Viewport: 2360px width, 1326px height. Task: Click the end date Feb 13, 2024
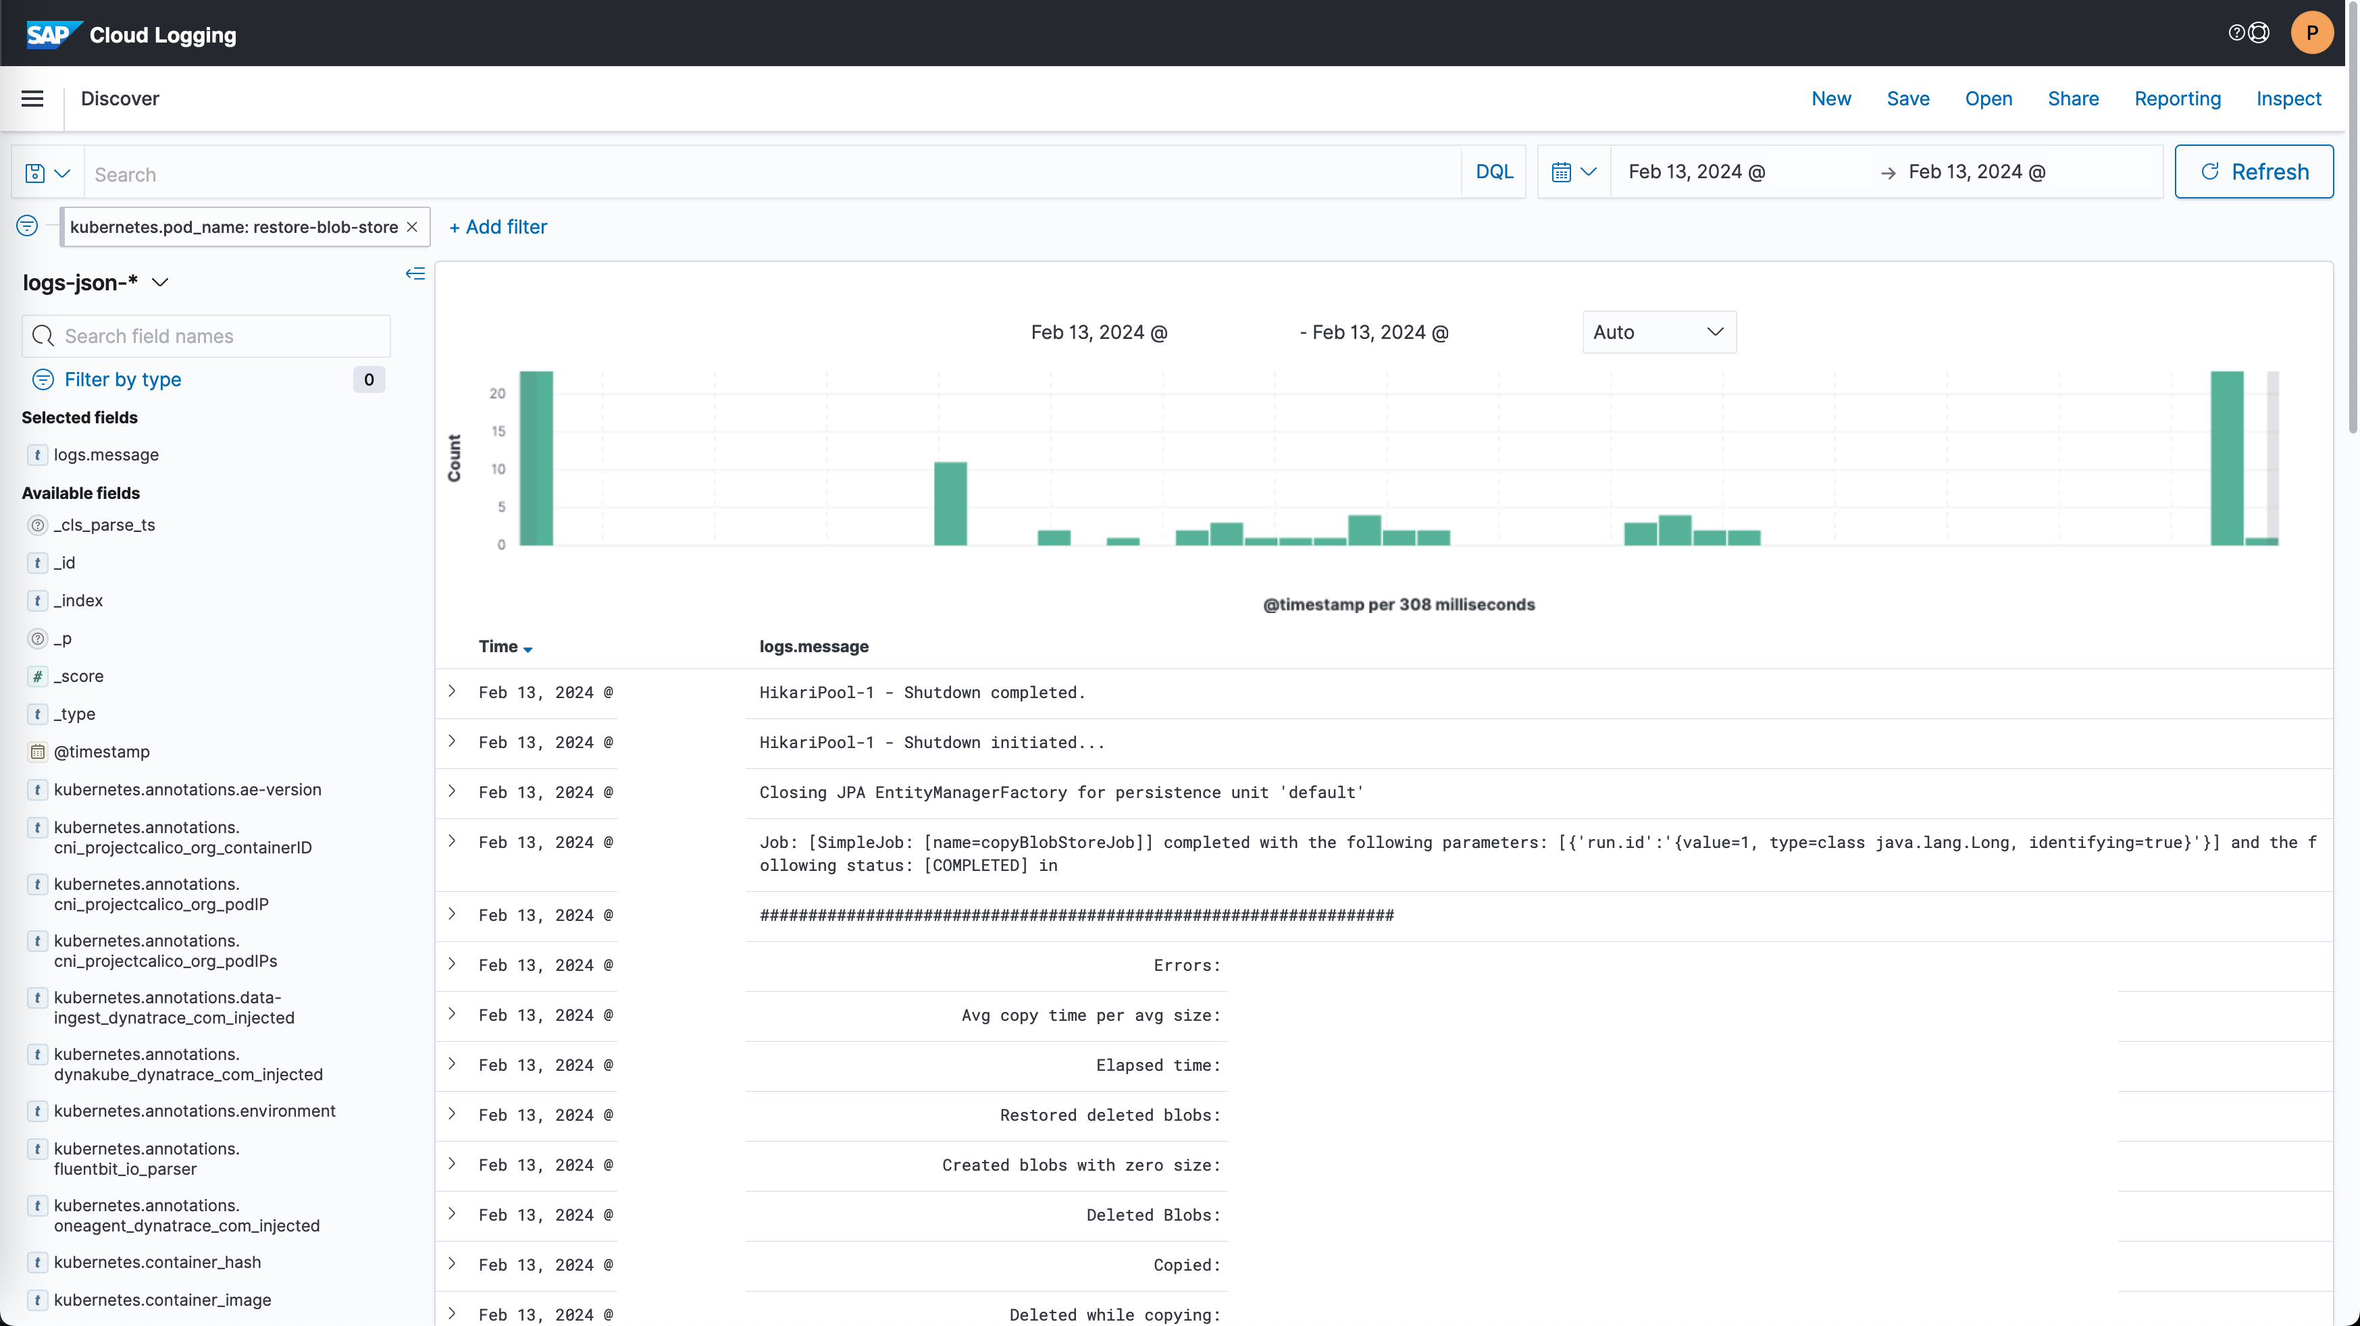[x=1977, y=172]
